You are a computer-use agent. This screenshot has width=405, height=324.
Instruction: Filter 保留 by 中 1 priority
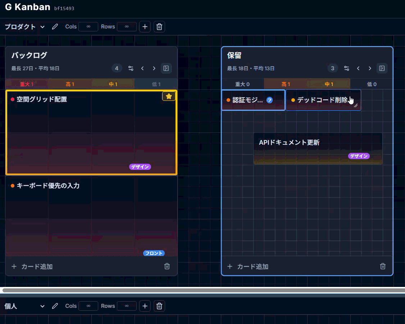[329, 84]
